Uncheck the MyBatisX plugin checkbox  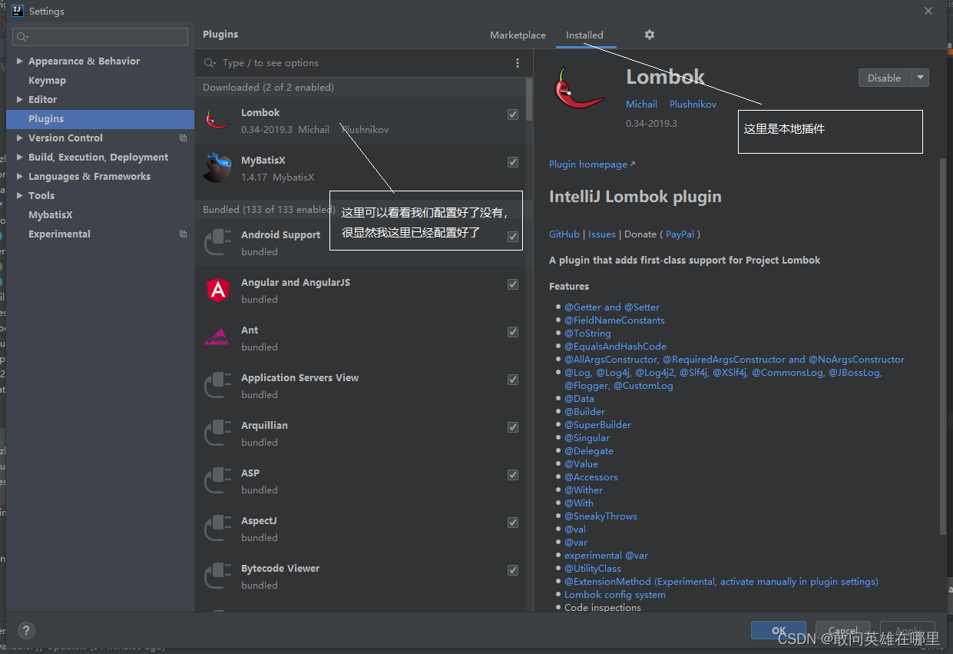[513, 162]
